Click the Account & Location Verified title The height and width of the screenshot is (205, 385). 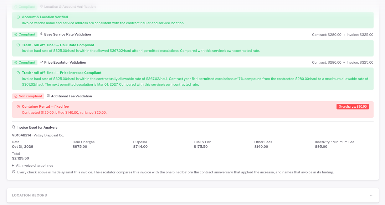[x=45, y=17]
